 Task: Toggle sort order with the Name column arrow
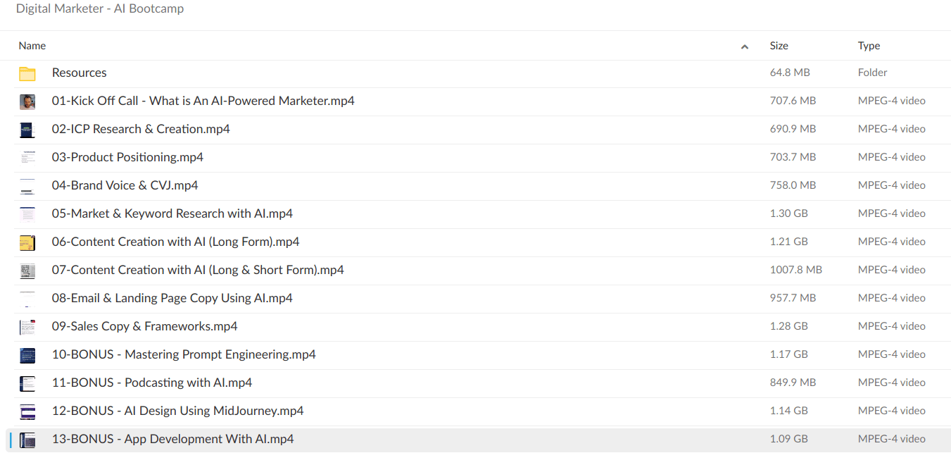(745, 46)
